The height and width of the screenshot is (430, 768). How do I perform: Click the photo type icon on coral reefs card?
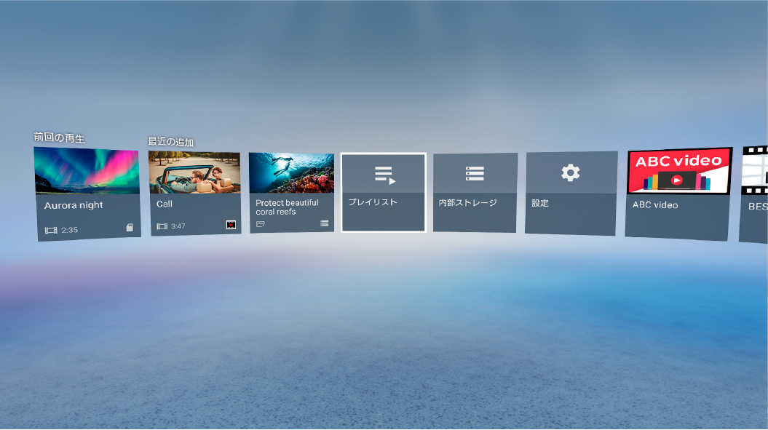tap(260, 224)
